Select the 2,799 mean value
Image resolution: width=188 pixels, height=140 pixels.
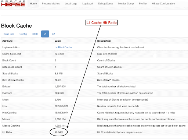pos(58,99)
